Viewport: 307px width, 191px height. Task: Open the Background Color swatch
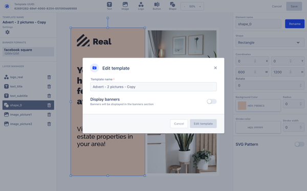point(242,106)
